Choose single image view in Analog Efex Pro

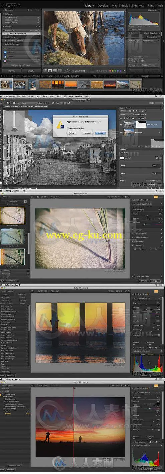click(39, 197)
